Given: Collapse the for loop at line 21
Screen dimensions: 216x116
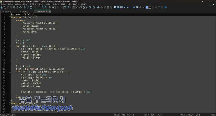Looking at the screenshot, I should point(10,72).
